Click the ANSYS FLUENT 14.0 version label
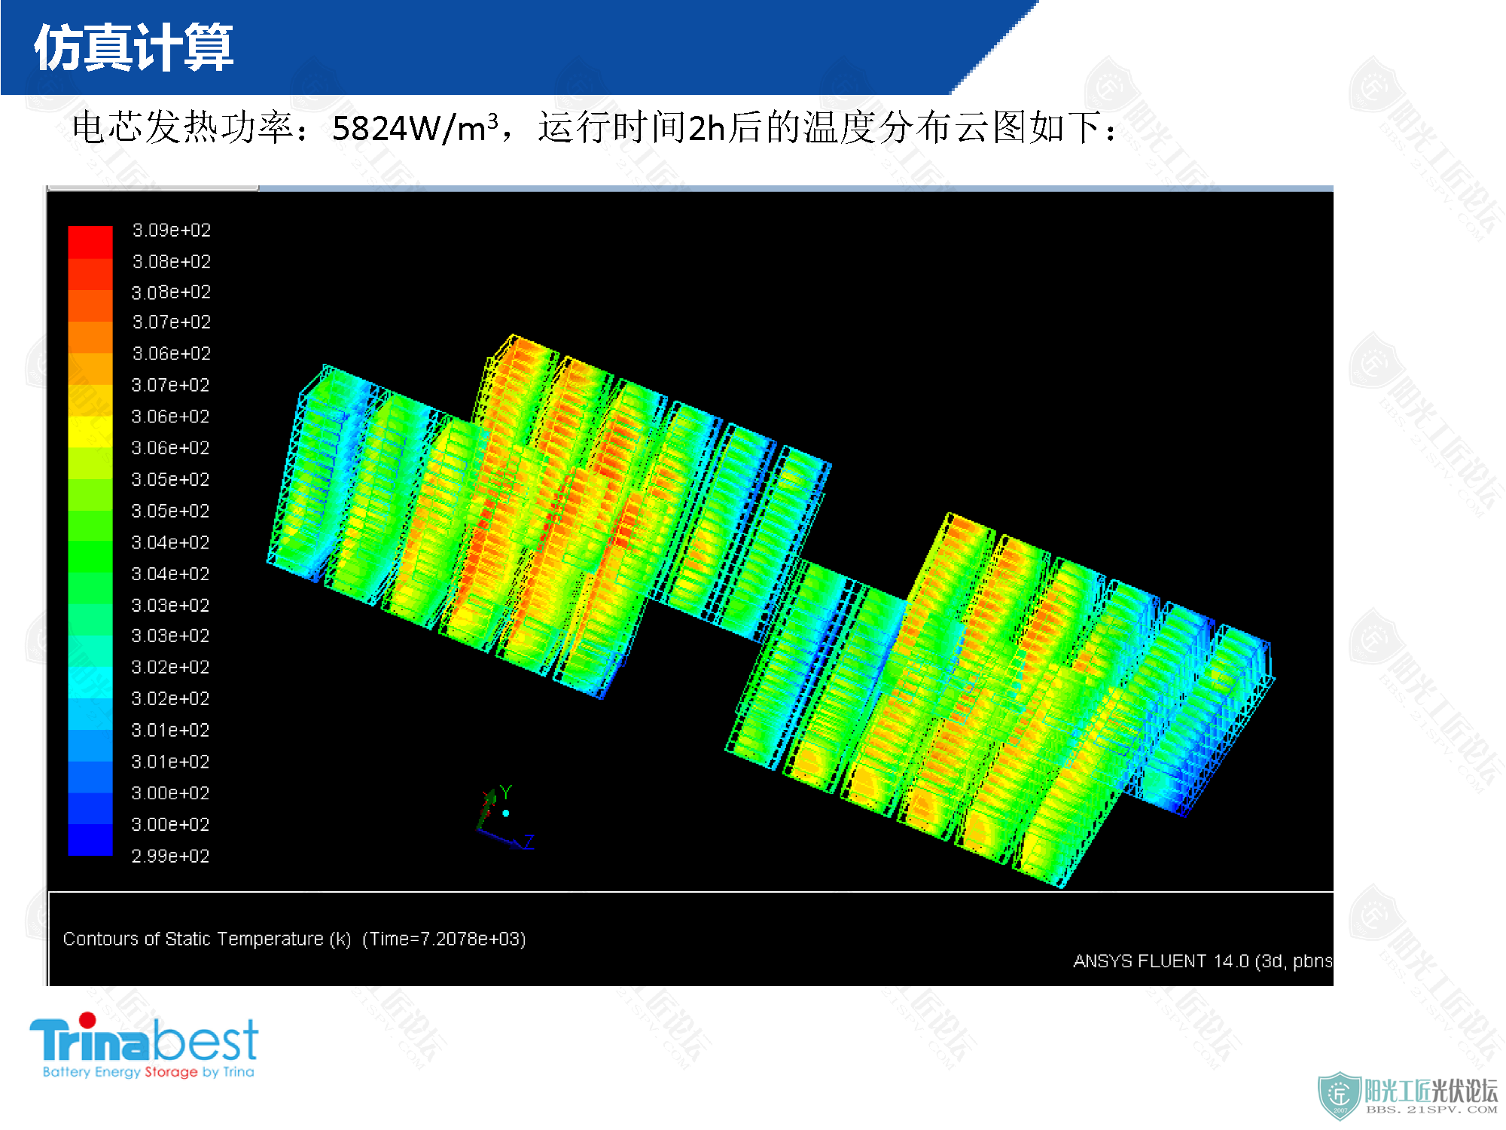1506x1130 pixels. [1203, 961]
